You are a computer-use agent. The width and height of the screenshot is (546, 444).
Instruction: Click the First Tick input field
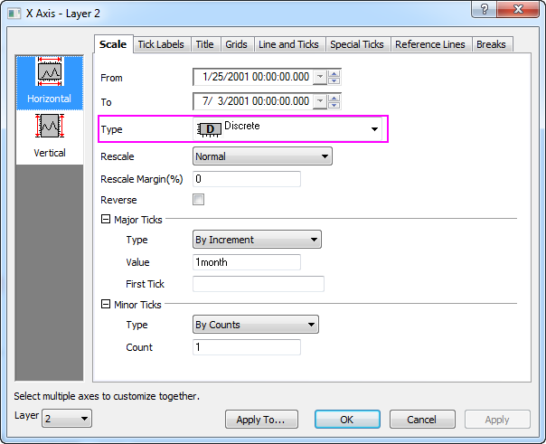click(x=259, y=284)
